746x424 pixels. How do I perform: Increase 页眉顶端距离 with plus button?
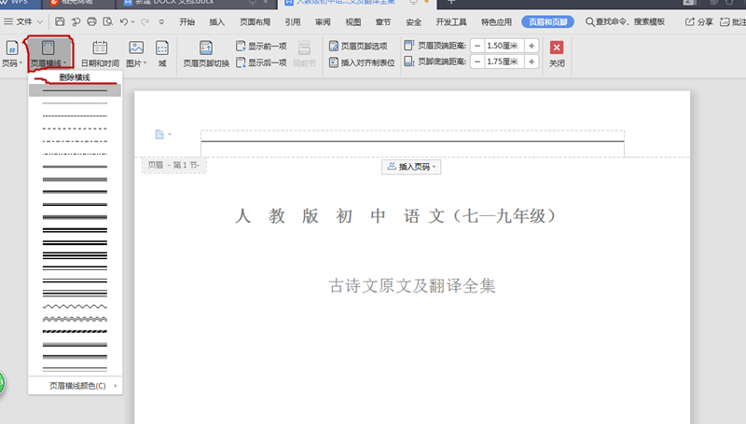[x=532, y=46]
